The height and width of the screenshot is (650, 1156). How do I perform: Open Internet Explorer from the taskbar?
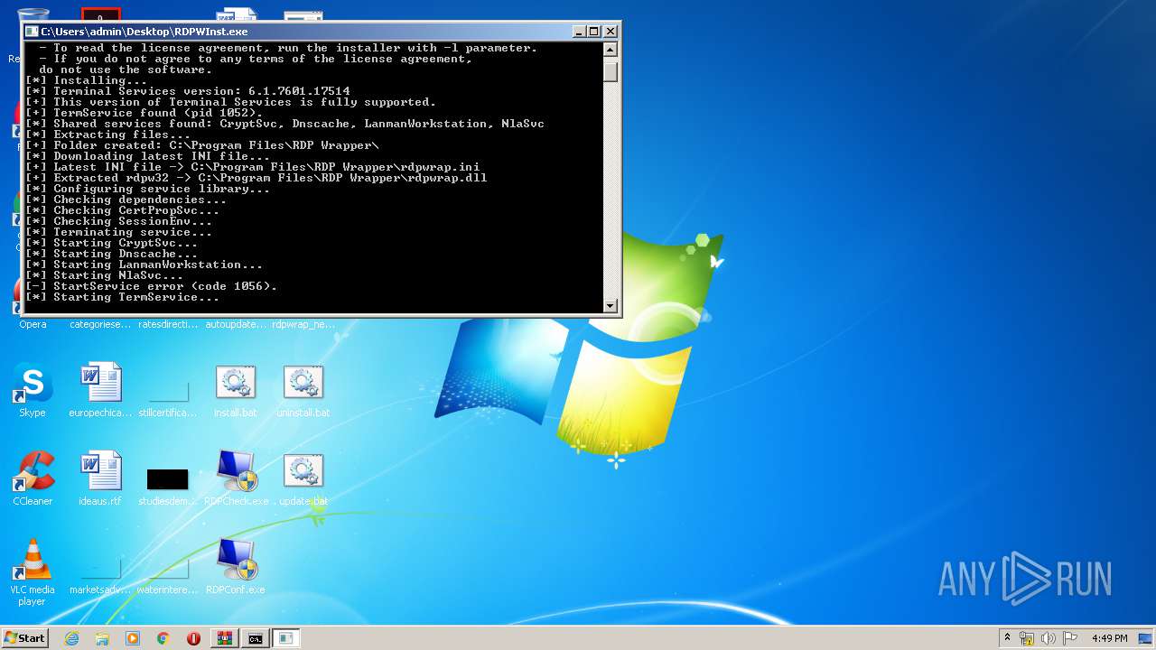pyautogui.click(x=71, y=638)
